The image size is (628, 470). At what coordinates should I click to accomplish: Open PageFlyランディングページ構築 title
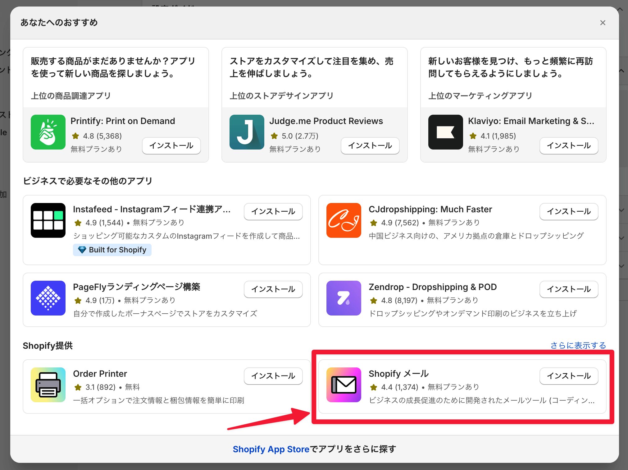pos(137,287)
